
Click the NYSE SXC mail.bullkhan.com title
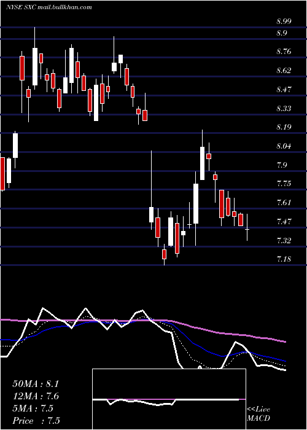pyautogui.click(x=49, y=7)
